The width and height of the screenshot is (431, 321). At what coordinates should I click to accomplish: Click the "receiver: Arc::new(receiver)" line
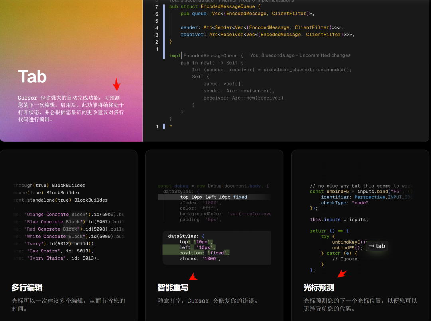point(245,98)
